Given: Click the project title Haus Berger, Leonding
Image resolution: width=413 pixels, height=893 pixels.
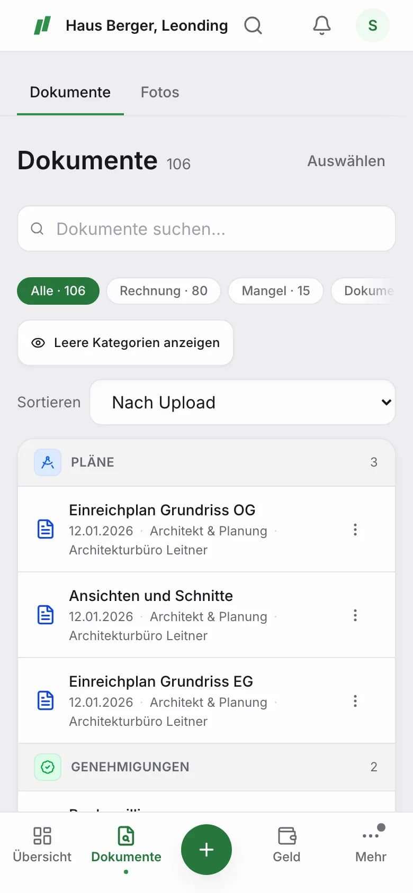Looking at the screenshot, I should click(147, 25).
